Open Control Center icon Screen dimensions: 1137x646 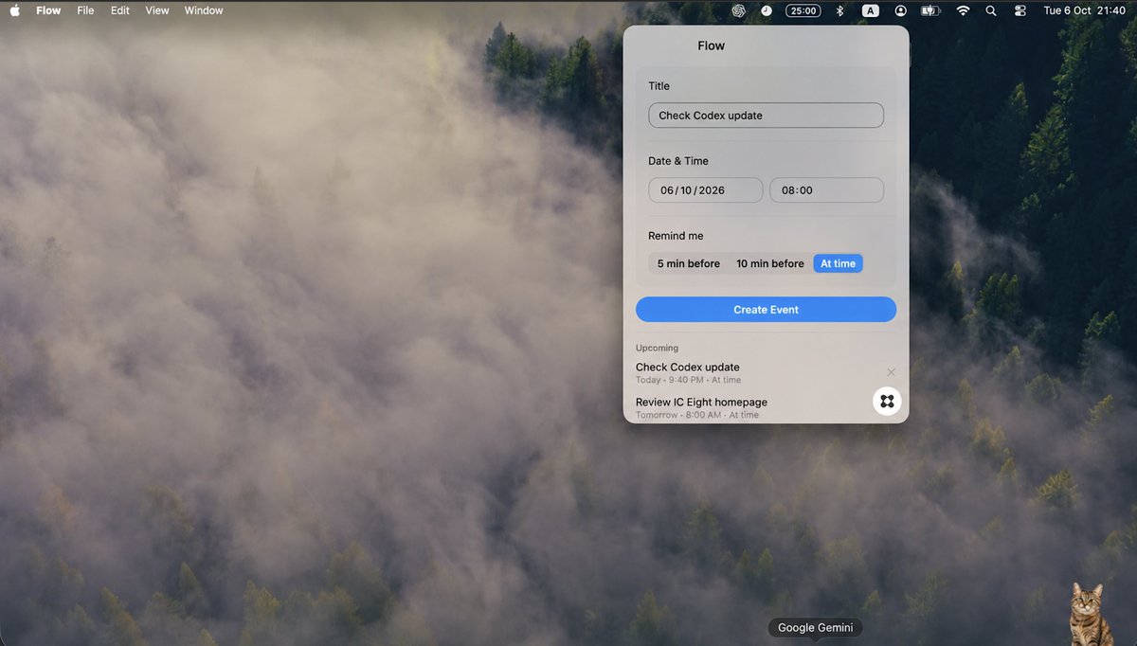tap(1020, 10)
